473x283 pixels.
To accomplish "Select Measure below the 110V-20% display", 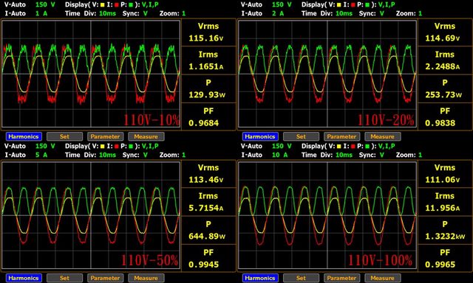I will [x=383, y=136].
